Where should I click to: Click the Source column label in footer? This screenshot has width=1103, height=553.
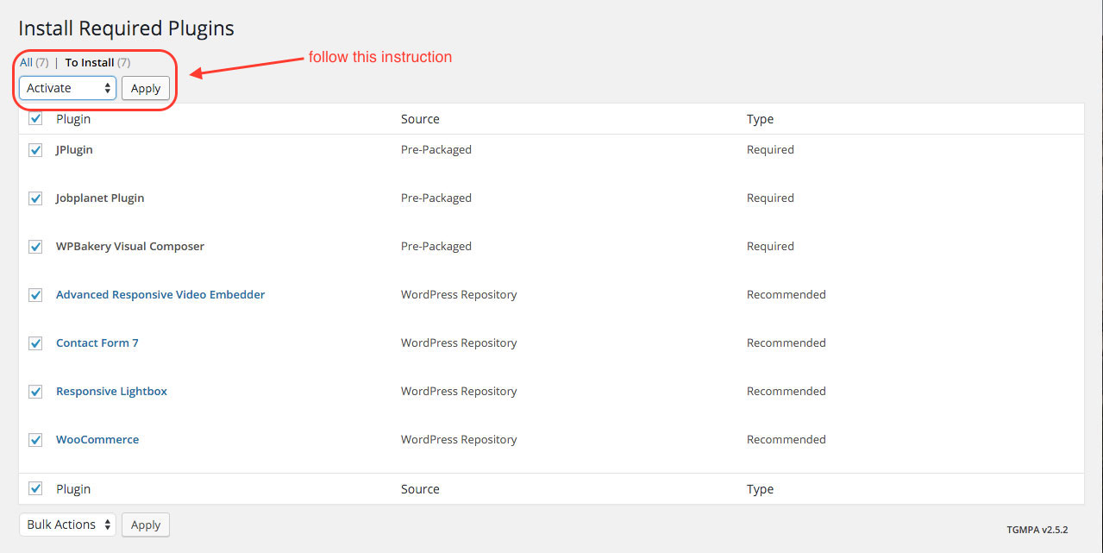pos(420,489)
